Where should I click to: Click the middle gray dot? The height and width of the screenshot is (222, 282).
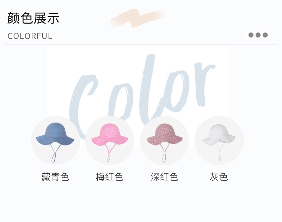pos(258,35)
